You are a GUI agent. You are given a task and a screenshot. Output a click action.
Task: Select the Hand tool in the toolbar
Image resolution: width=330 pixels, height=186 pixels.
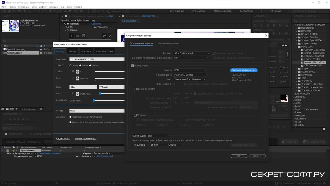coord(9,11)
